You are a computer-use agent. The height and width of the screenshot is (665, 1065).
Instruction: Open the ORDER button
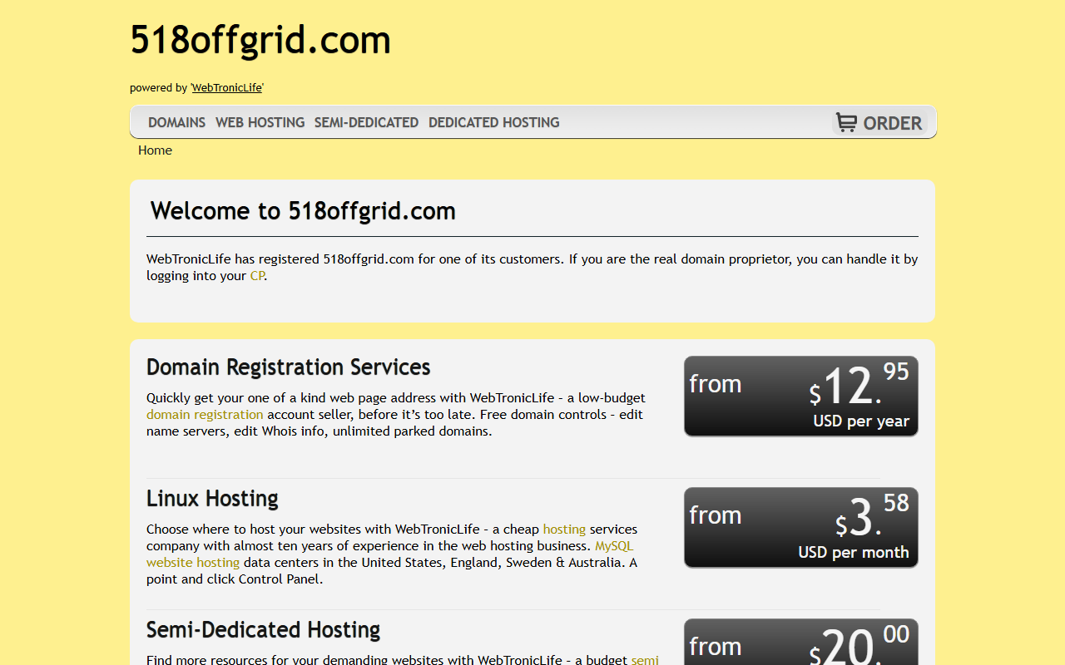click(880, 123)
